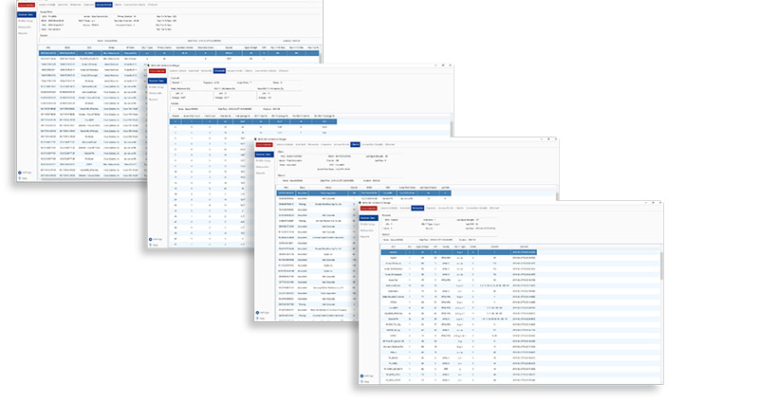Viewport: 759px width, 403px height.
Task: Sort by SSID column in Networks table
Action: [394, 247]
